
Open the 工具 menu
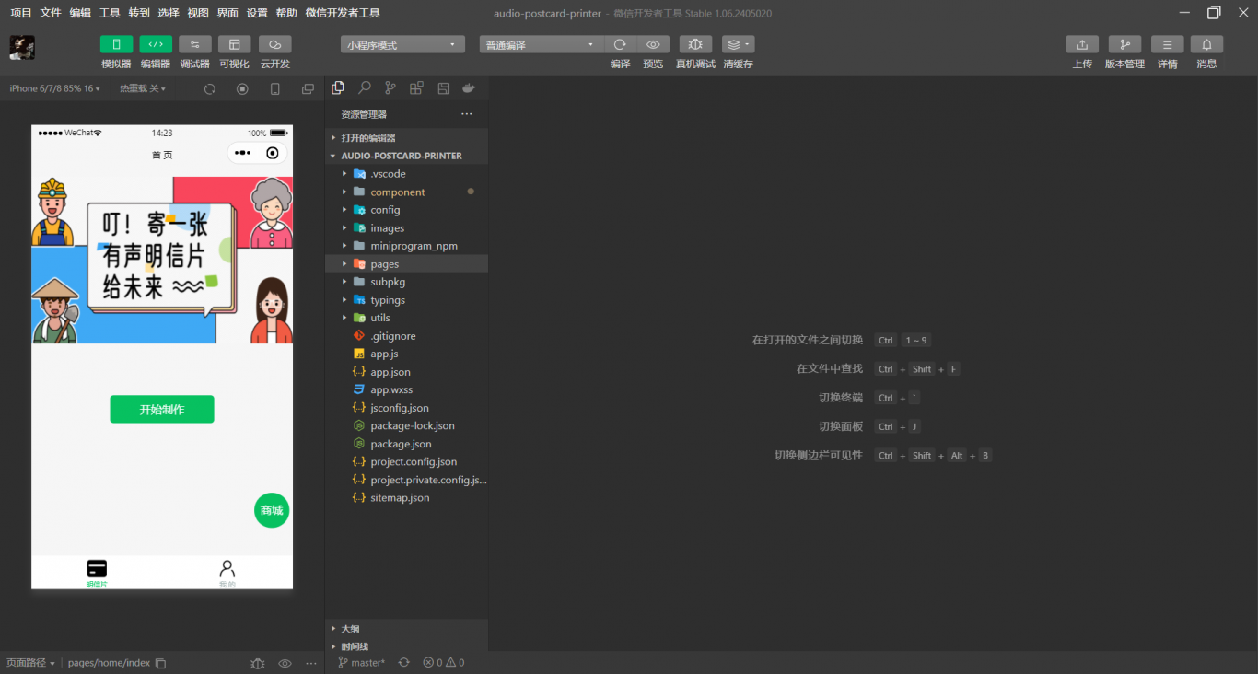110,13
